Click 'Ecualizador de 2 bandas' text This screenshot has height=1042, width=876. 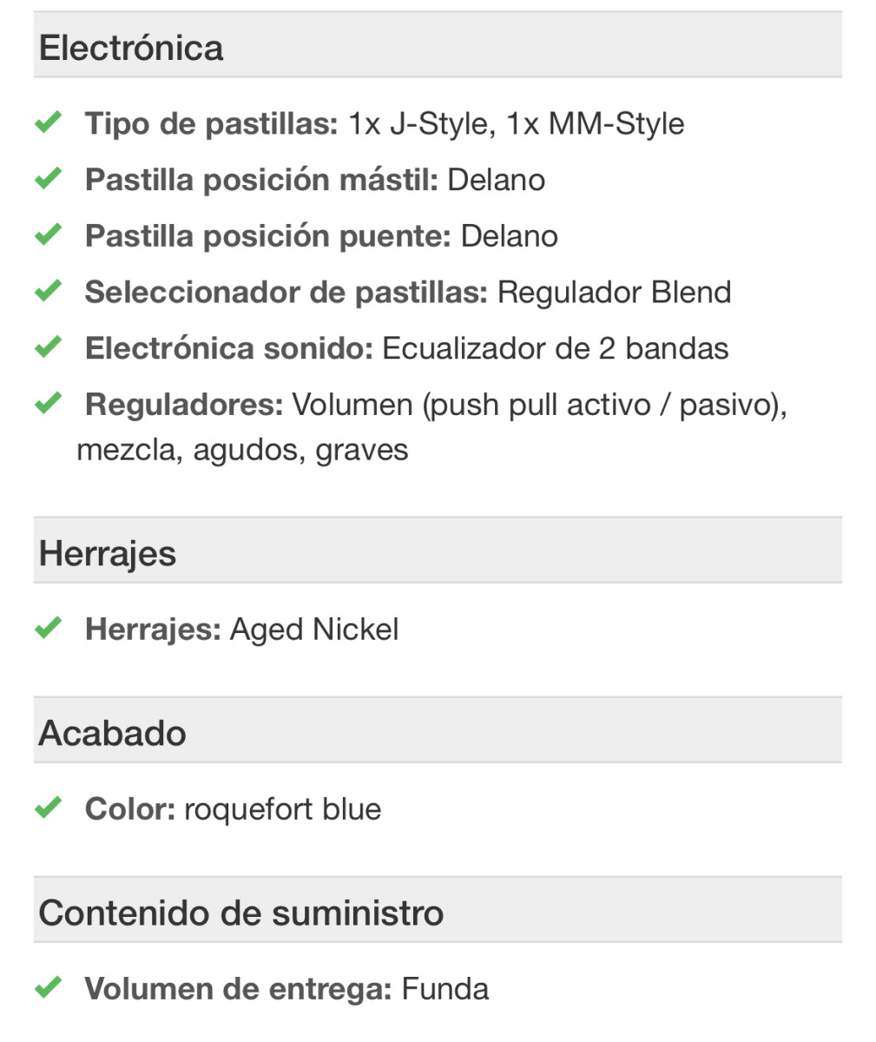click(x=555, y=348)
